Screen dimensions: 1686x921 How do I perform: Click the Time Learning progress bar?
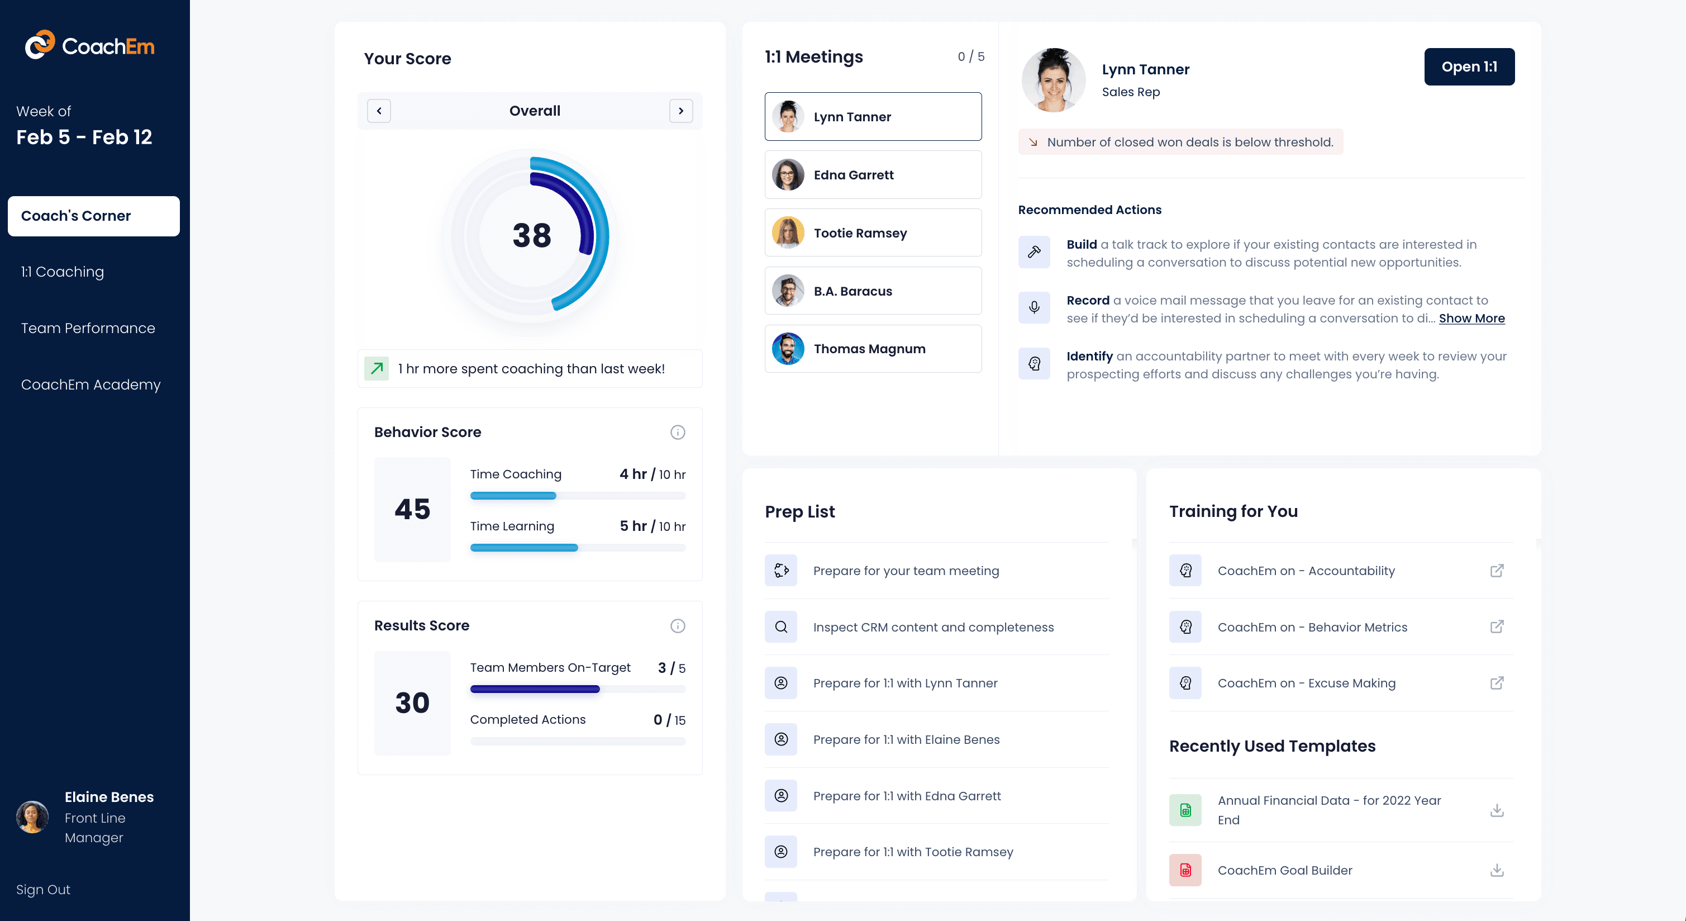click(x=577, y=548)
